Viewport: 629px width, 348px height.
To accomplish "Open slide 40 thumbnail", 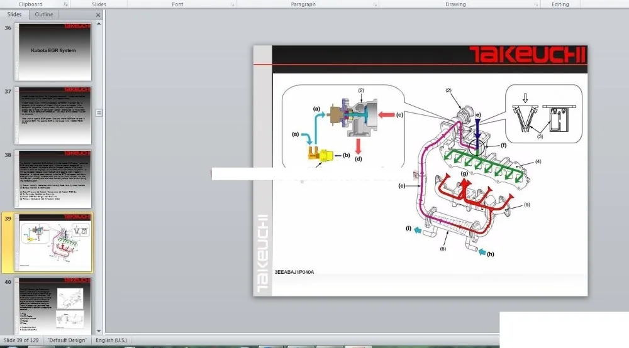I will pos(53,305).
